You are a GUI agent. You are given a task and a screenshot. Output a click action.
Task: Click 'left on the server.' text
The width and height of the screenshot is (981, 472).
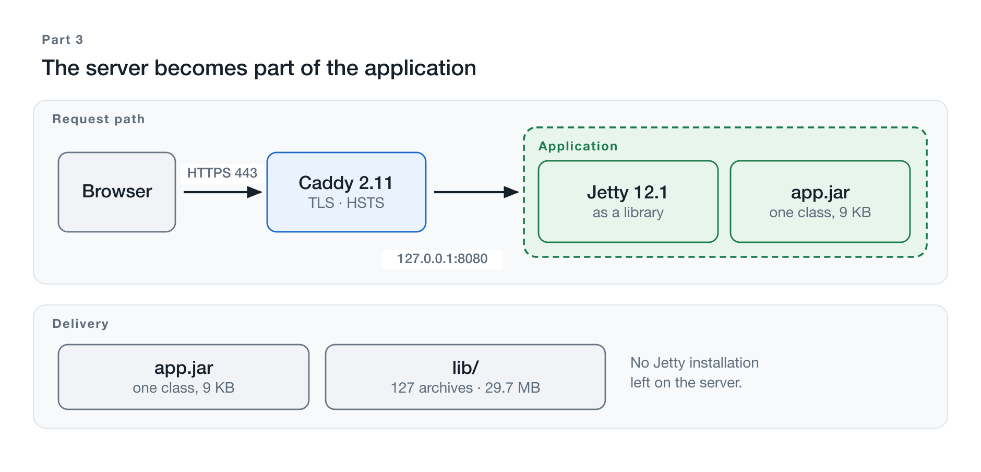point(686,383)
